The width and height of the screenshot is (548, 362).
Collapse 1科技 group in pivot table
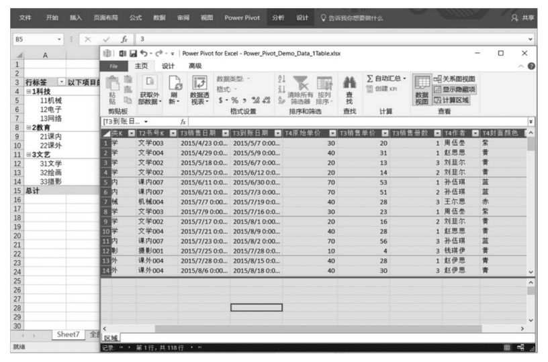point(29,91)
